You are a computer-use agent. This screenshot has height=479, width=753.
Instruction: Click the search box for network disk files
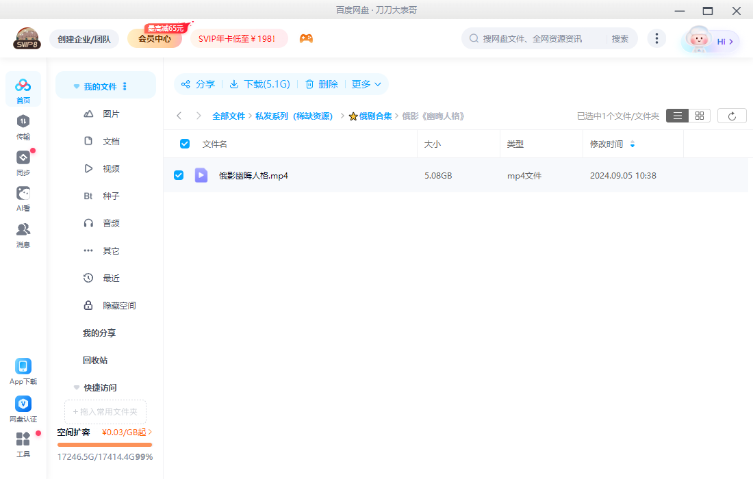(541, 38)
